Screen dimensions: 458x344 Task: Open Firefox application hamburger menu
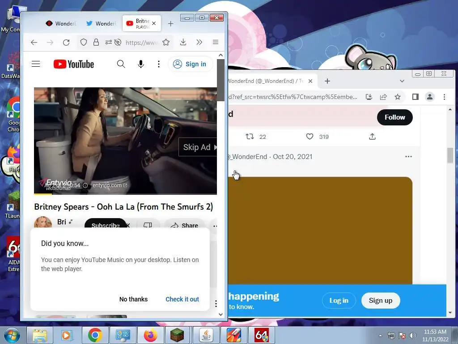(216, 42)
